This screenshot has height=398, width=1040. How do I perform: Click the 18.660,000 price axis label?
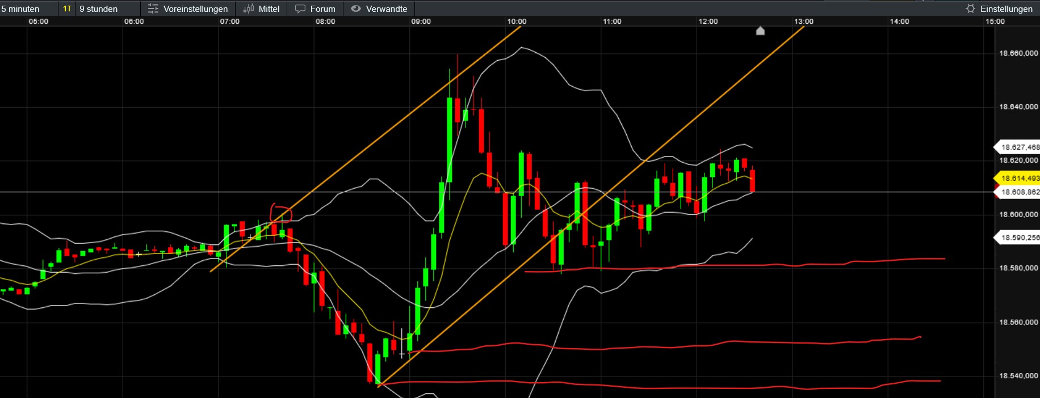[x=1018, y=53]
